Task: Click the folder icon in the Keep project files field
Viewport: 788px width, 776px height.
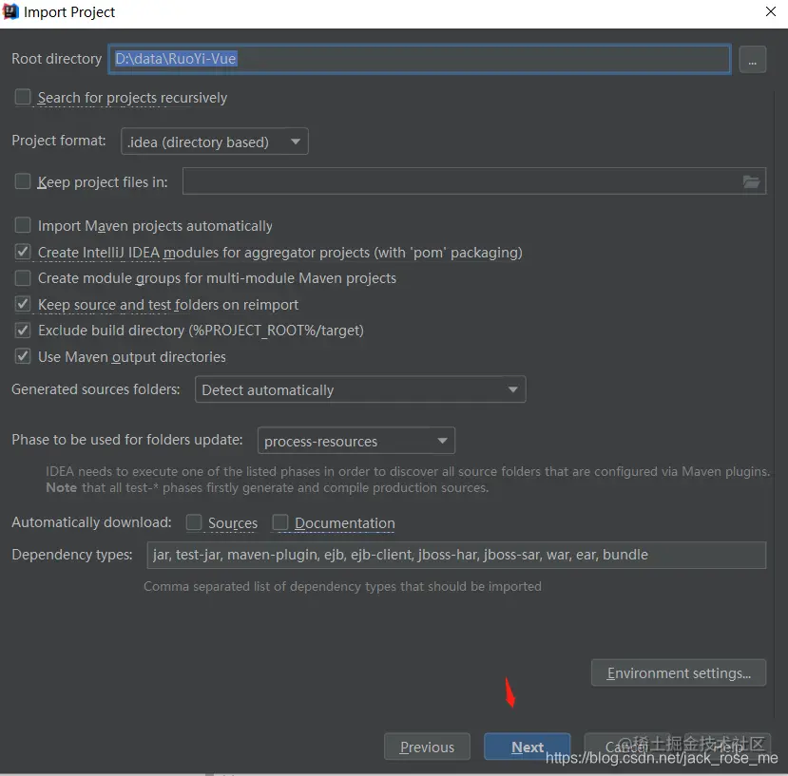Action: tap(751, 181)
